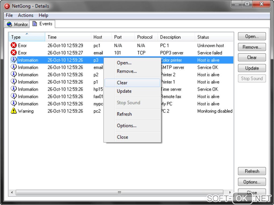Click the Clear button on right panel
The width and height of the screenshot is (274, 205).
252,57
